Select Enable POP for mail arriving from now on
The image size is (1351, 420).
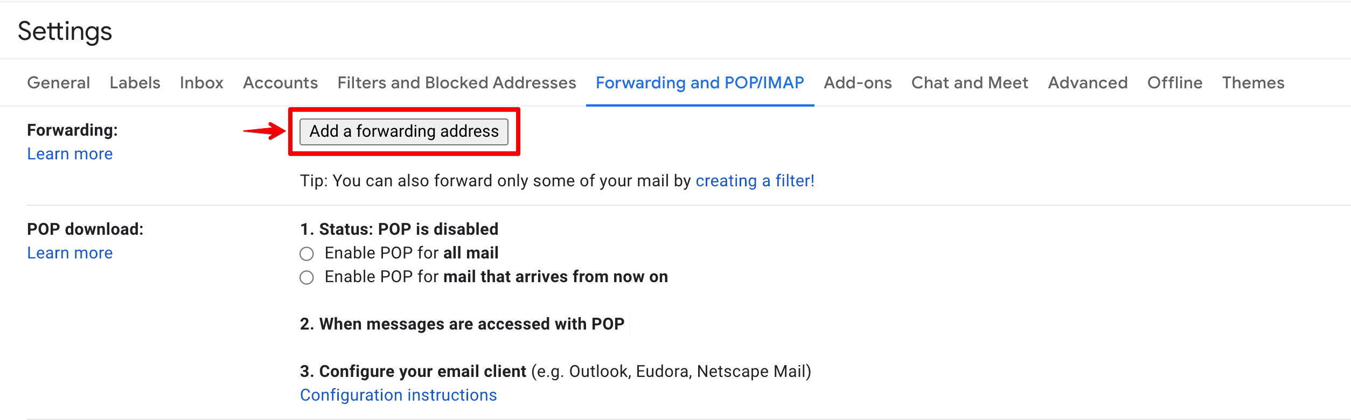[x=307, y=277]
